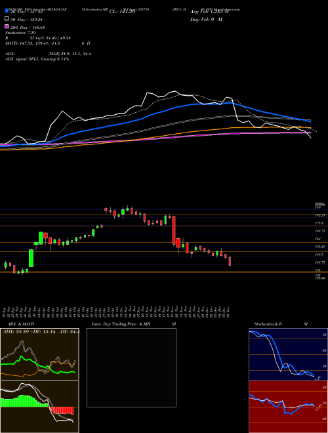Click the '(MGR) 38.9, 15.1, 34.4' values

coord(70,54)
